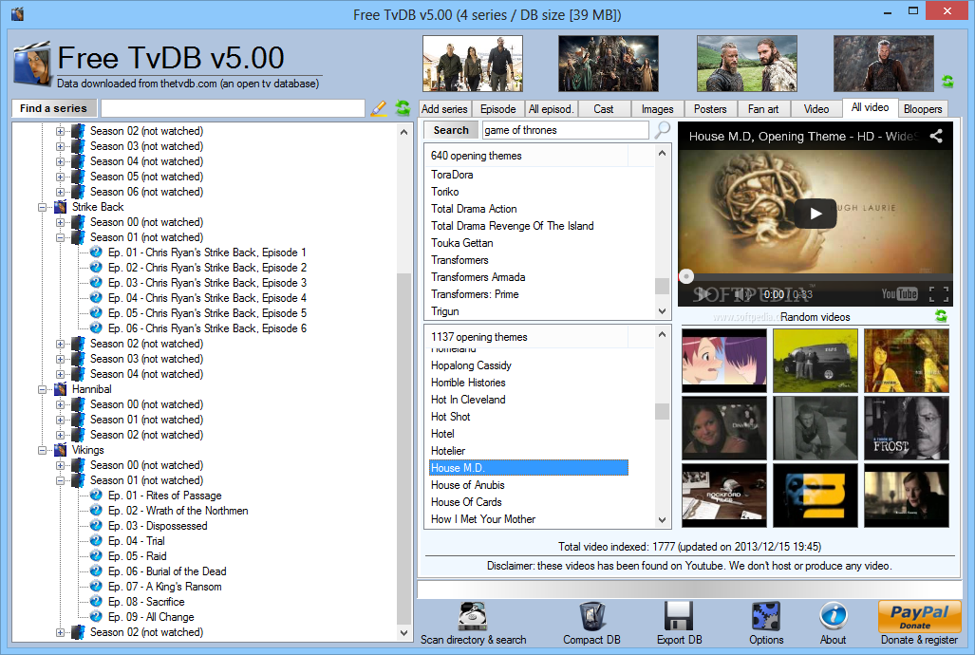The height and width of the screenshot is (655, 975).
Task: Click the down arrow of 1137 opening themes list
Action: (x=663, y=520)
